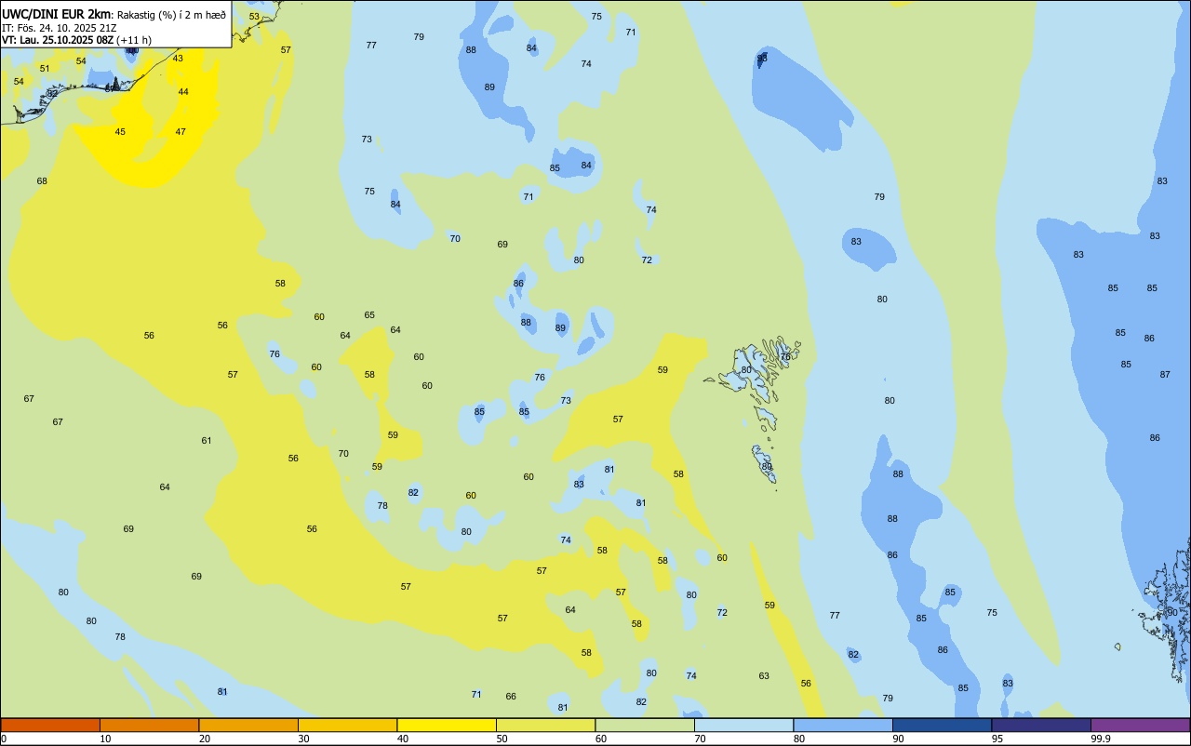The height and width of the screenshot is (746, 1191).
Task: Click the humidity value 87
Action: (x=1165, y=375)
